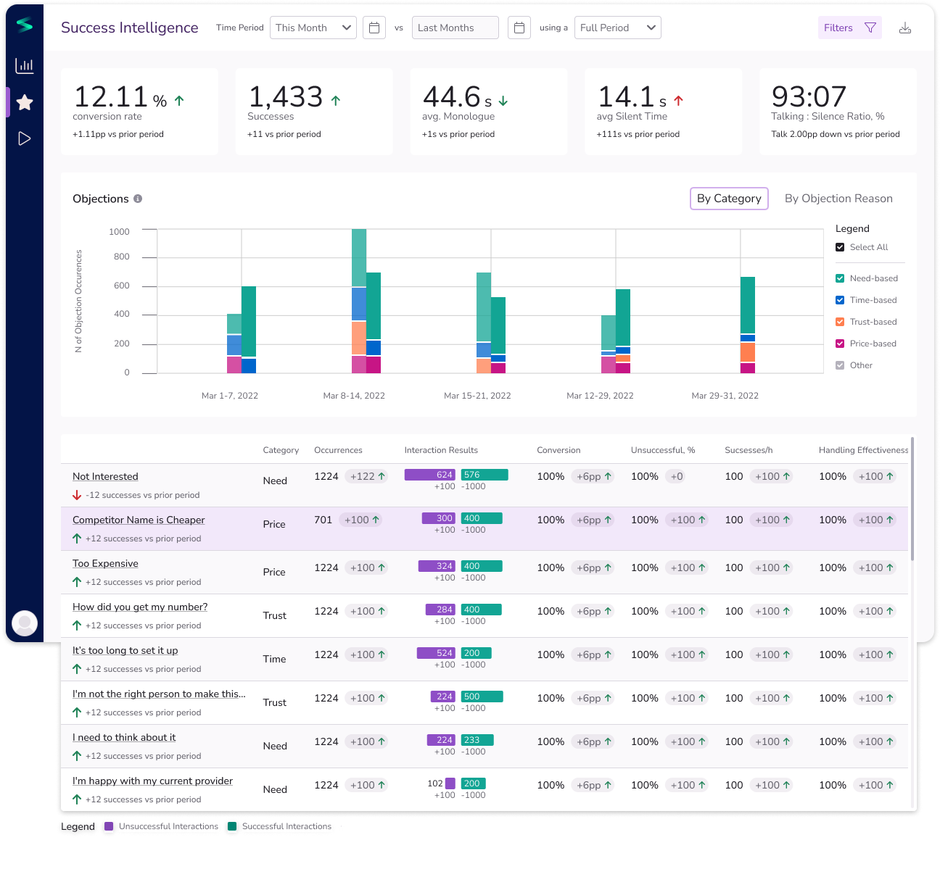This screenshot has width=940, height=869.
Task: Open the Too Expensive objection link
Action: [105, 563]
